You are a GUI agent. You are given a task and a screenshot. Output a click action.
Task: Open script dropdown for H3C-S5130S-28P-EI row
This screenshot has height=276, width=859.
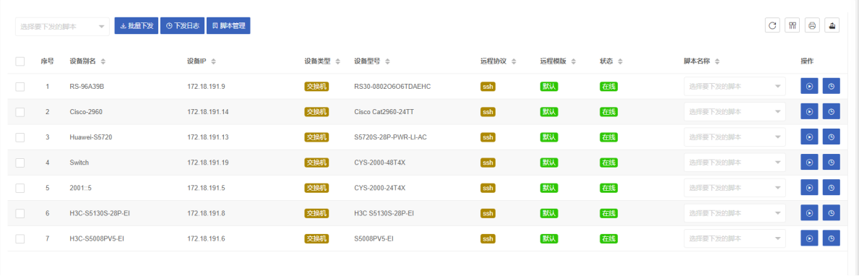click(735, 213)
